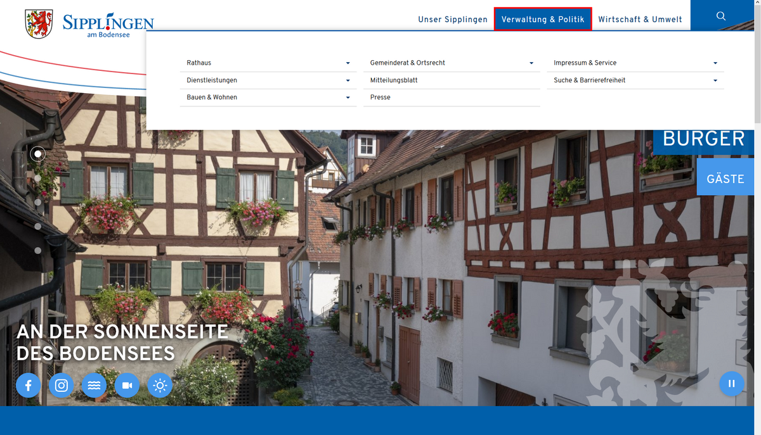
Task: Click the Sipplingen coat of arms logo
Action: coord(39,24)
